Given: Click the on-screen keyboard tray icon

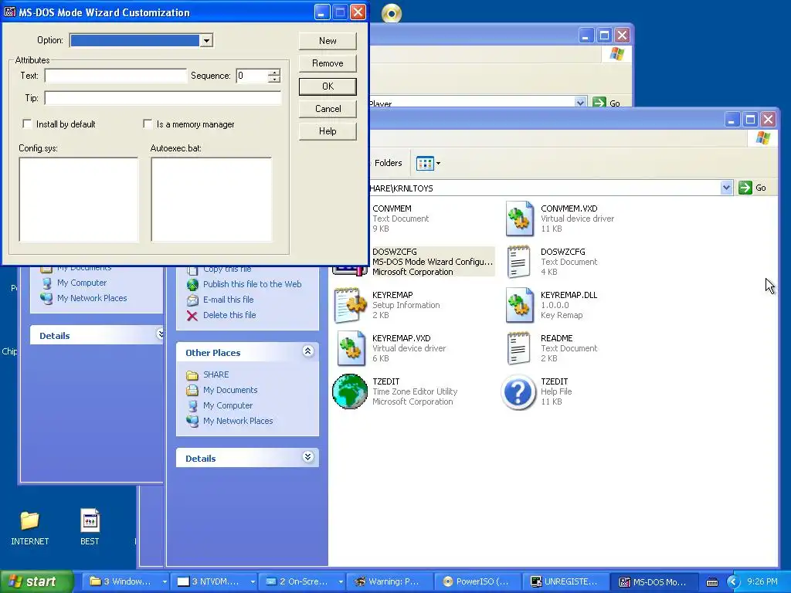Looking at the screenshot, I should click(x=711, y=582).
